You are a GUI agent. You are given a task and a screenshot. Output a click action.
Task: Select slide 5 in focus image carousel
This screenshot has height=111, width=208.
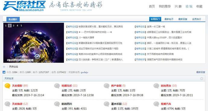pos(21,25)
